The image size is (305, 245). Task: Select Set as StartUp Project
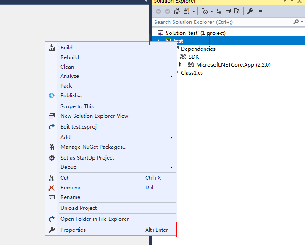(x=111, y=158)
